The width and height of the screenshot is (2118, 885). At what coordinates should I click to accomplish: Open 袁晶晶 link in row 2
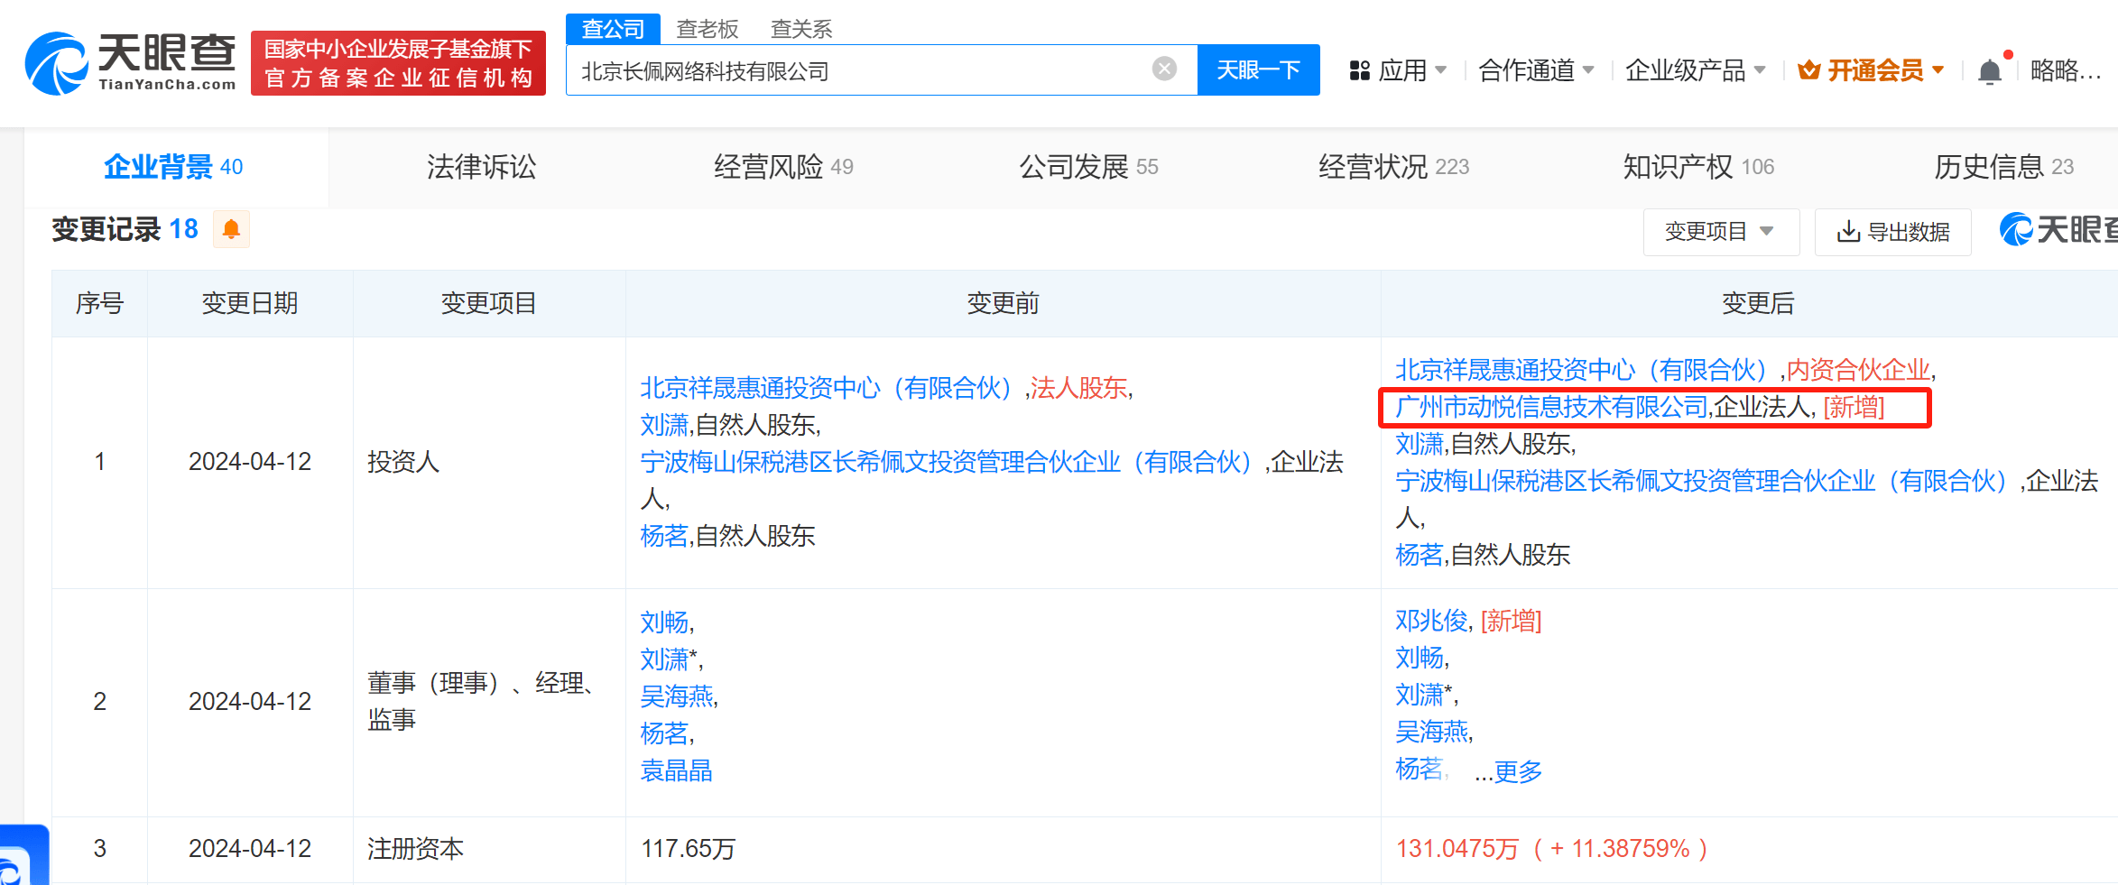click(677, 770)
